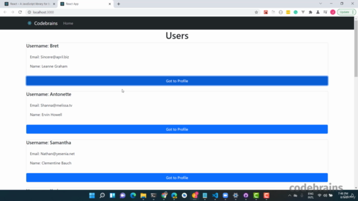Click the email Shanna@melissa.tv

point(56,106)
